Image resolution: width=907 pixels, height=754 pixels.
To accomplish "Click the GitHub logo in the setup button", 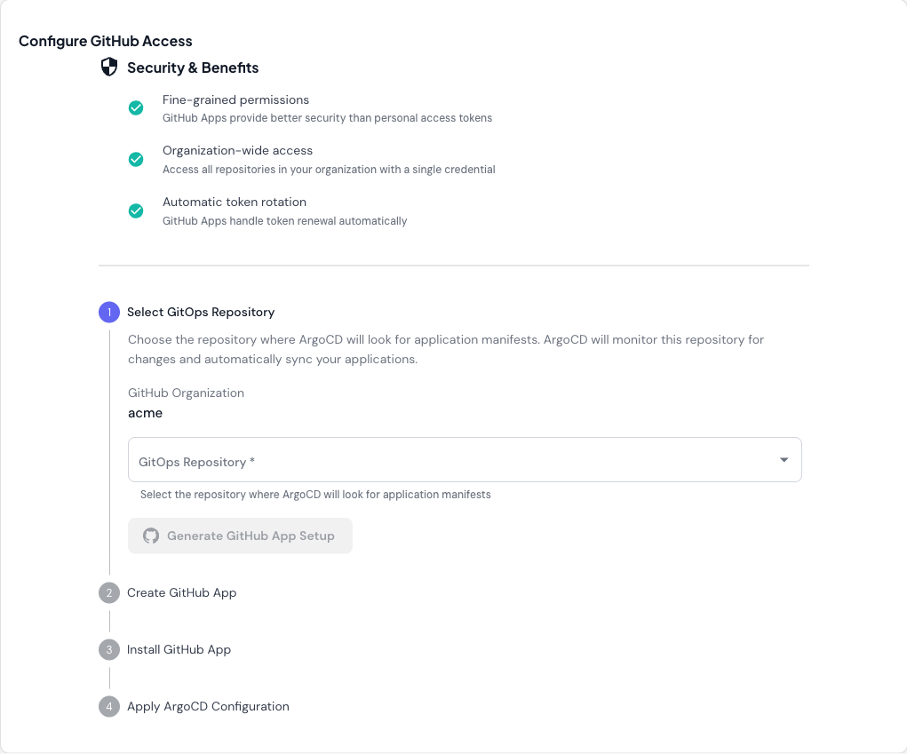I will click(x=151, y=536).
